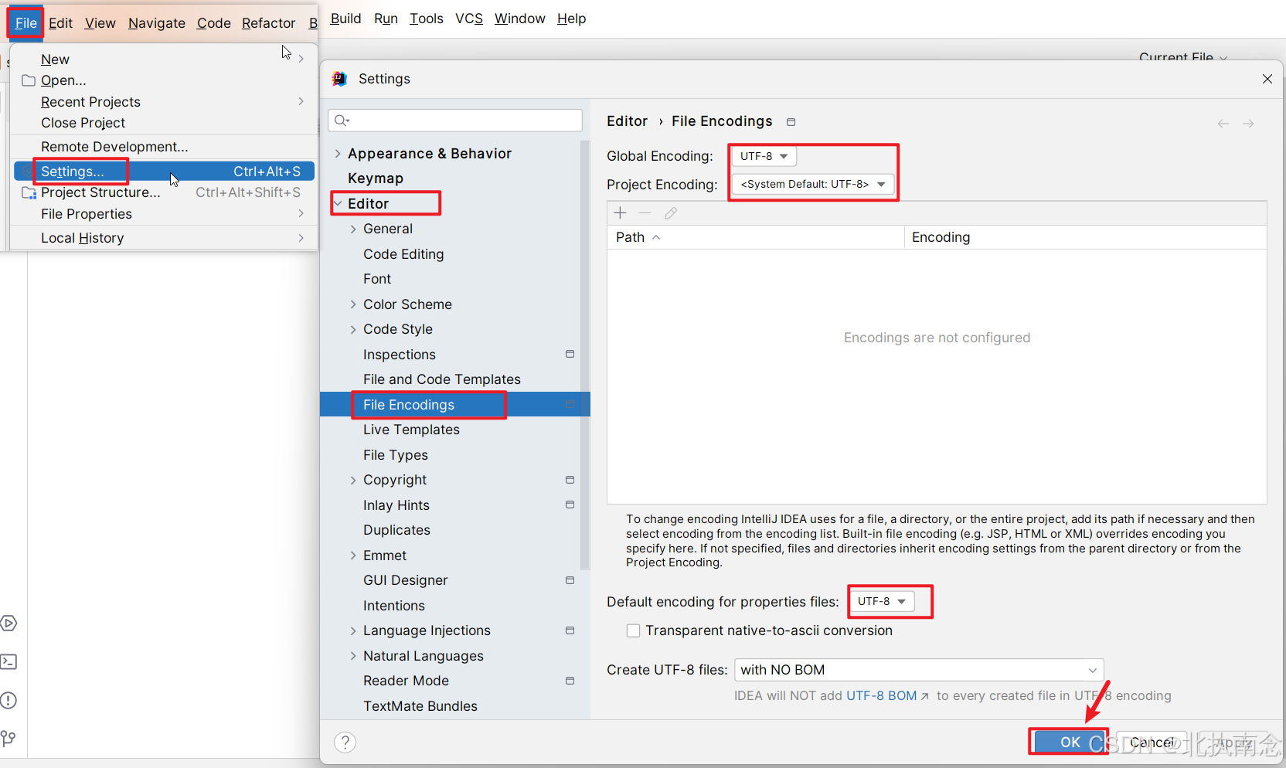The width and height of the screenshot is (1286, 768).
Task: Click project-level marker icon beside File Encodings title
Action: (791, 122)
